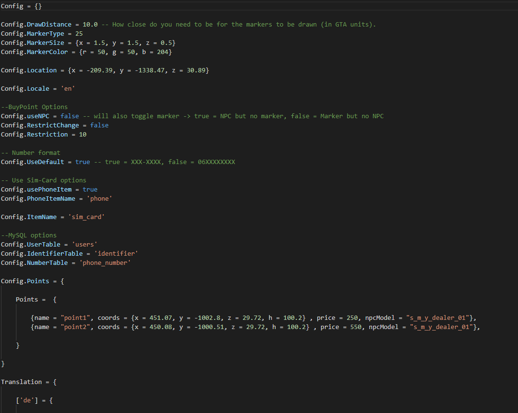Click the 'phone' string of PhoneItemName
This screenshot has width=518, height=413.
(x=99, y=199)
